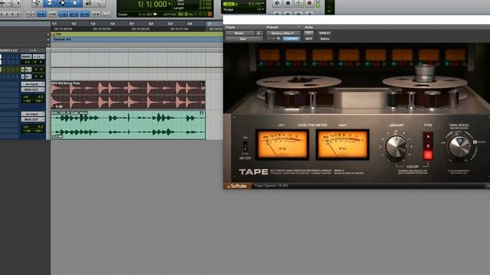Screen dimensions: 490x275
Task: Open the Nudge value dropdown
Action: pos(263,10)
